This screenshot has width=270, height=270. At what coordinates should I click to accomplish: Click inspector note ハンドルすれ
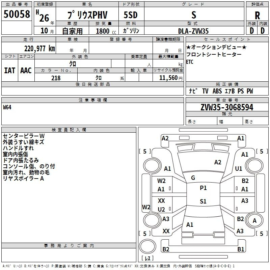click(18, 148)
